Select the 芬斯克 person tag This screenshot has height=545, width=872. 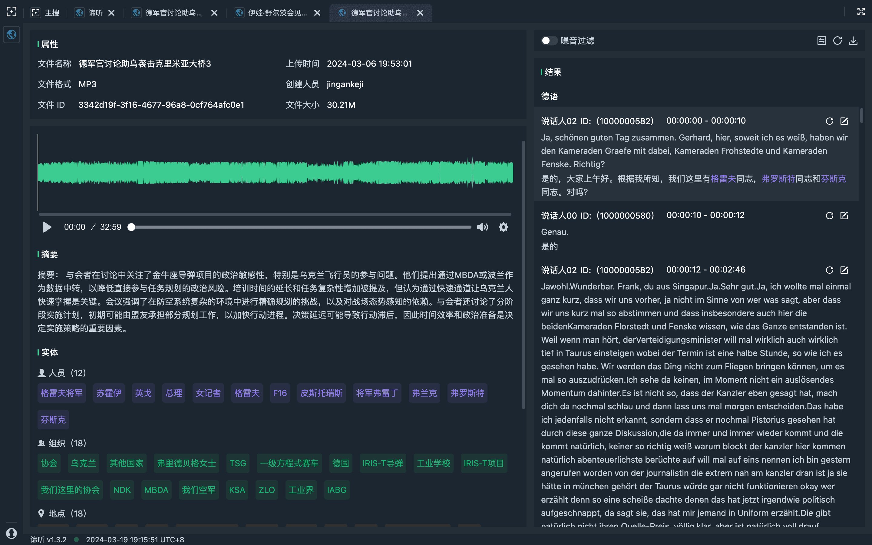click(x=53, y=420)
